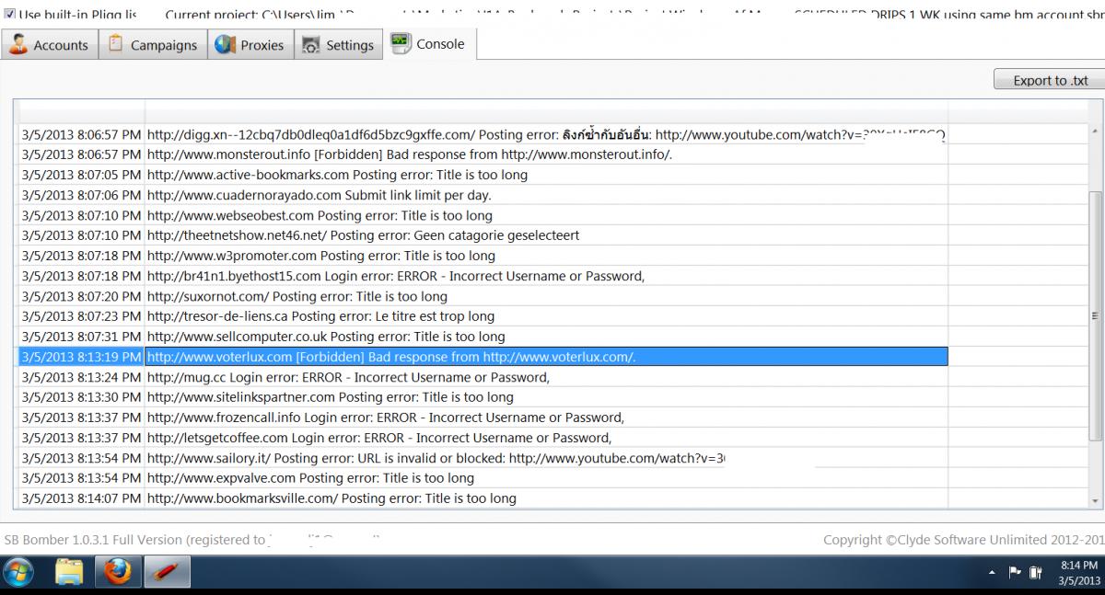Select the theetnetshow.net46.net Geen catagorie row
Viewport: 1105px width, 595px height.
483,235
